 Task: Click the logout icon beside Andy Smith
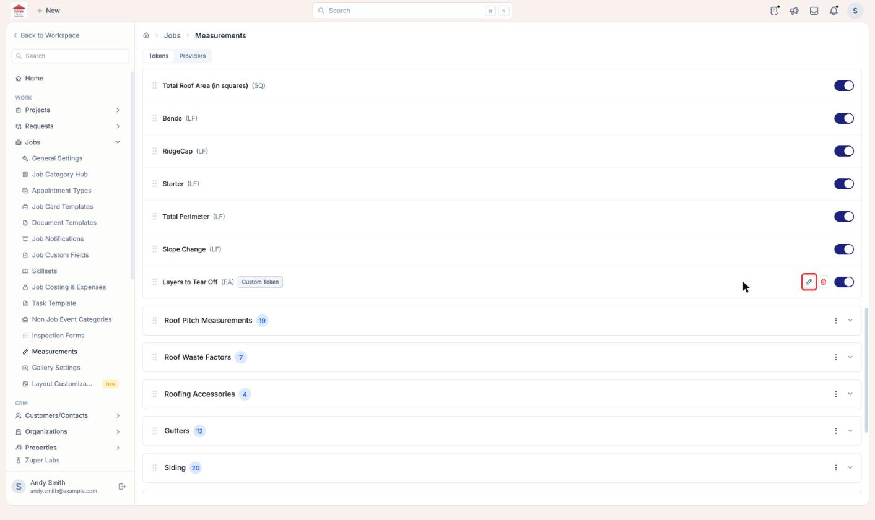coord(122,487)
